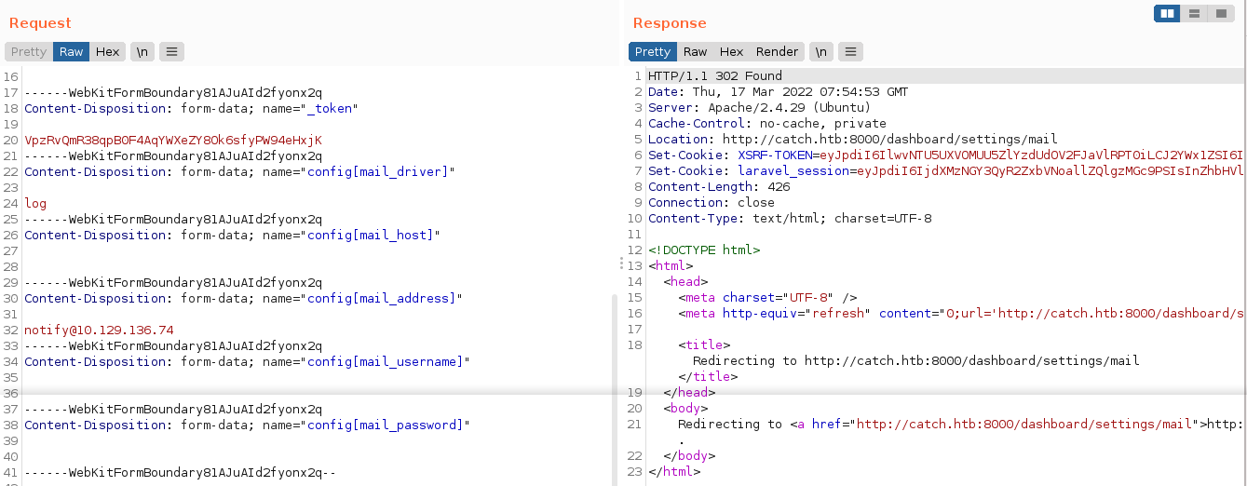Toggle non-printable \n characters in Response
The height and width of the screenshot is (486, 1247).
(820, 52)
